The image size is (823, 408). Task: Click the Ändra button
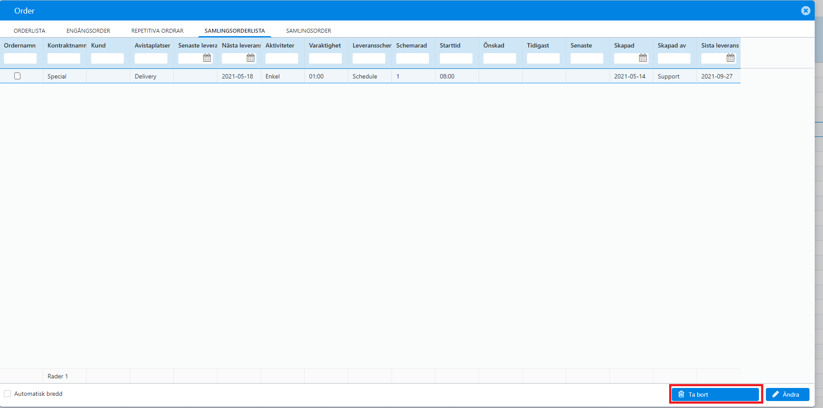coord(788,394)
